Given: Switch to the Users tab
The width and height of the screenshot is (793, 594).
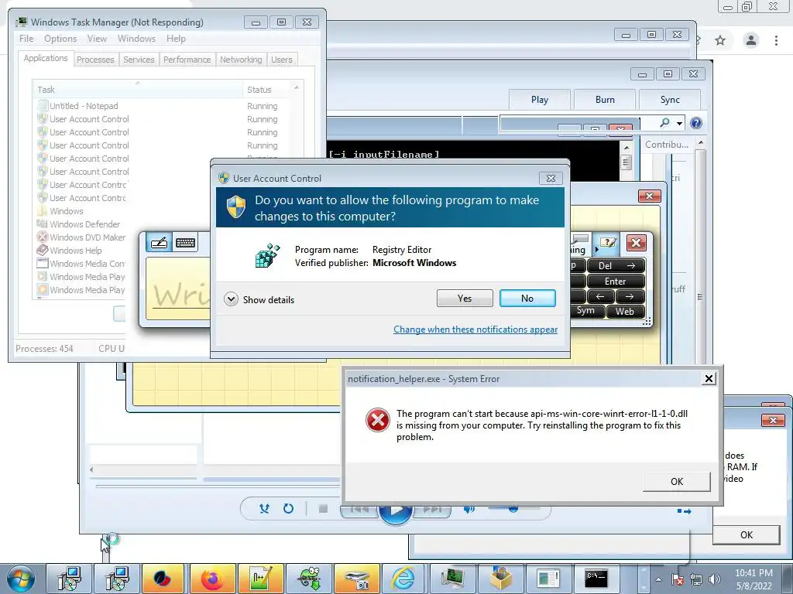Looking at the screenshot, I should tap(282, 60).
